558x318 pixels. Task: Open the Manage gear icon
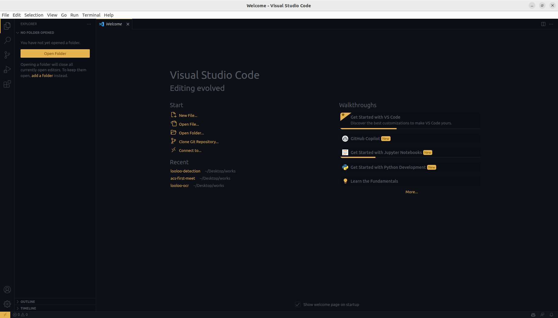7,304
